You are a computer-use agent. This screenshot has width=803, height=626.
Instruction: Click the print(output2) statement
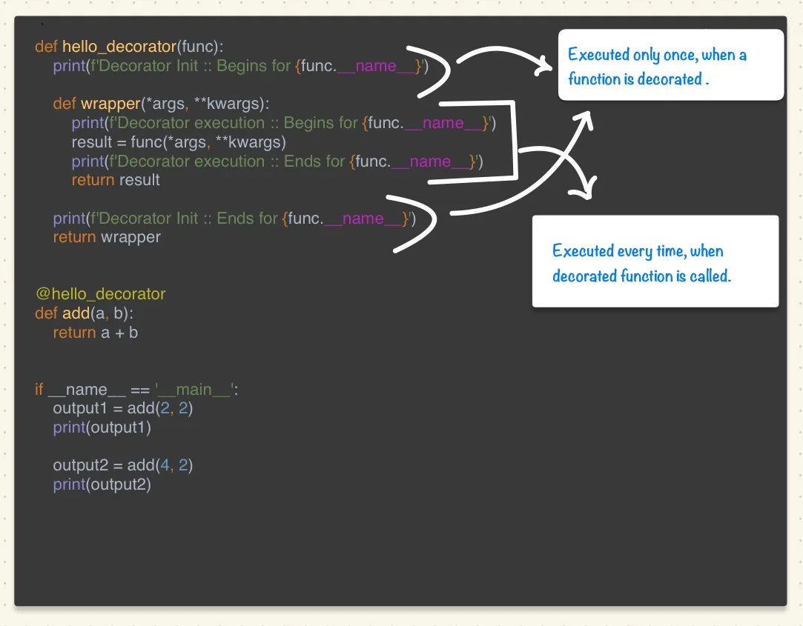pos(102,485)
